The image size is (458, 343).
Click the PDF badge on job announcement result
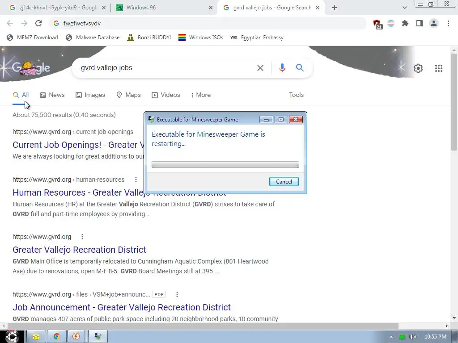click(159, 294)
